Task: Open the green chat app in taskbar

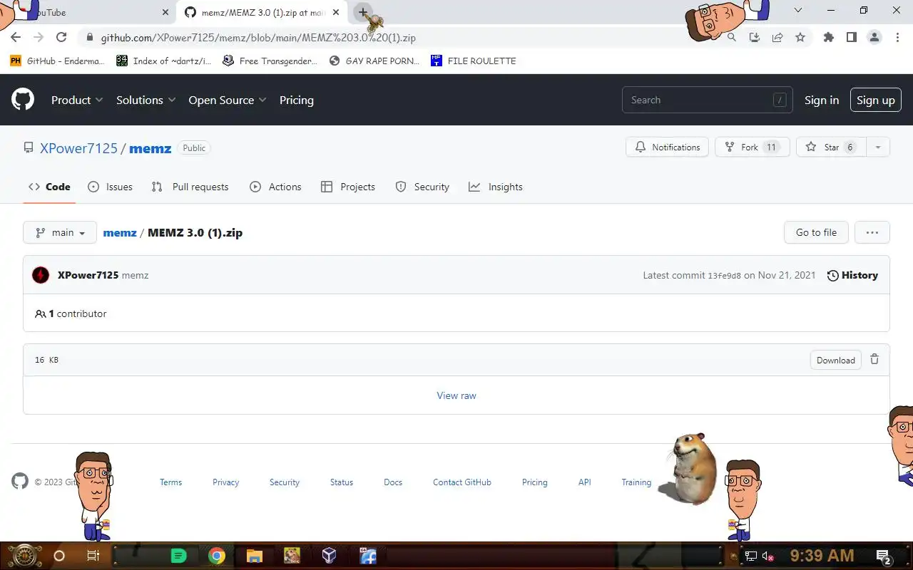Action: coord(179,556)
